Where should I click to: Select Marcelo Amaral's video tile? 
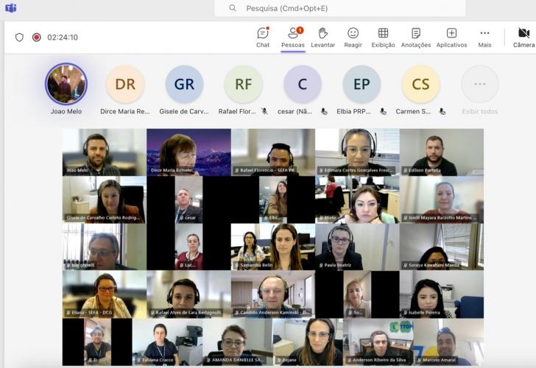click(442, 342)
